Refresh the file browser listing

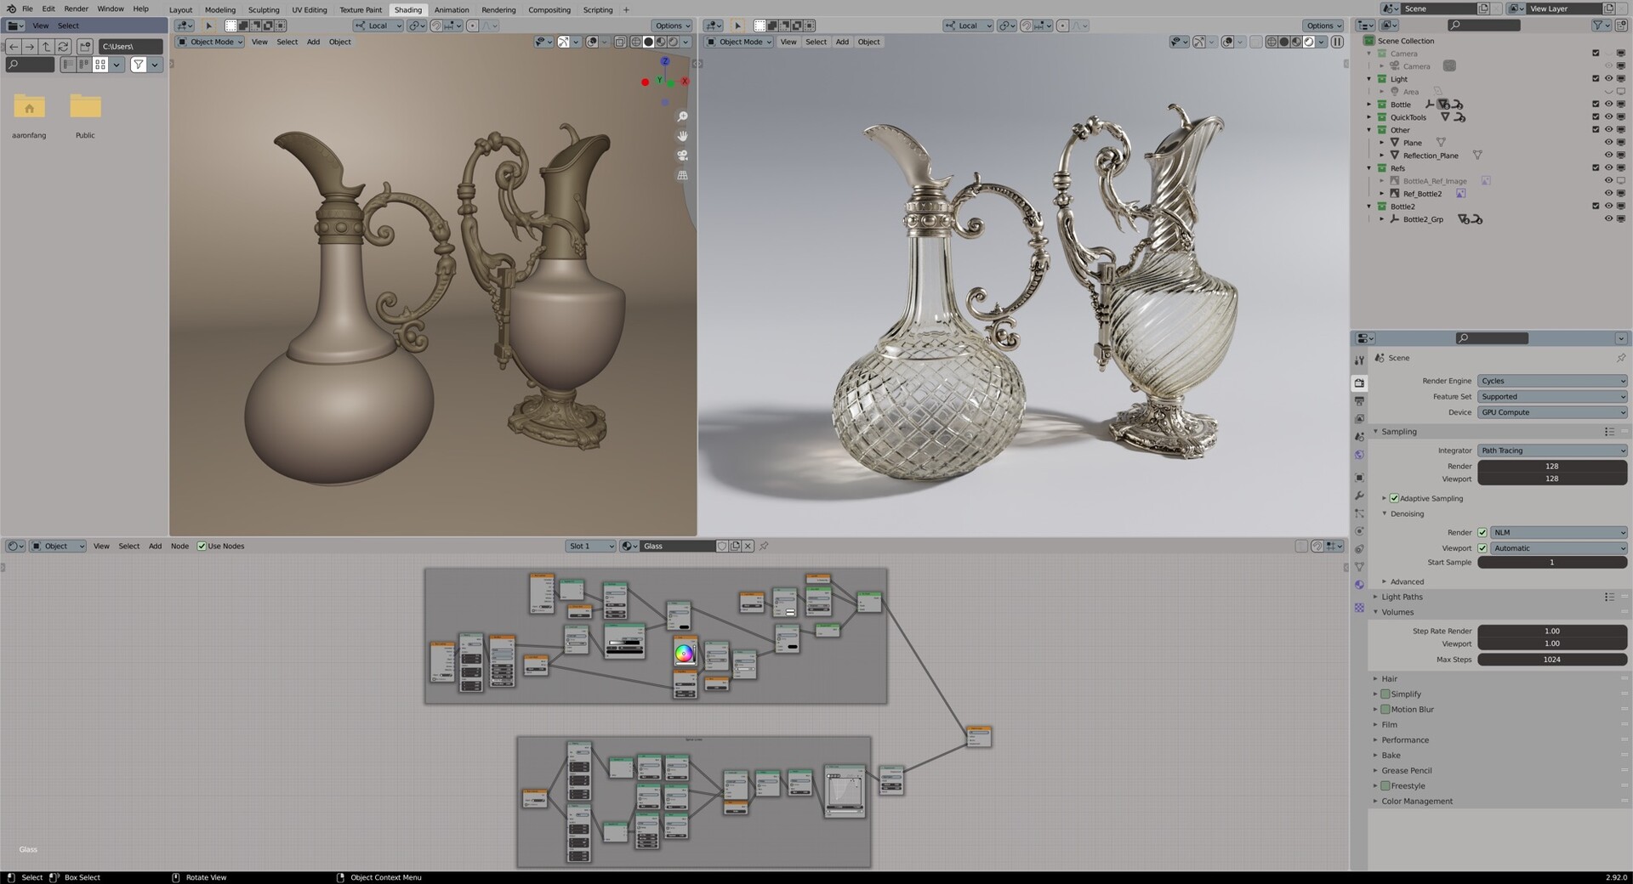(62, 47)
